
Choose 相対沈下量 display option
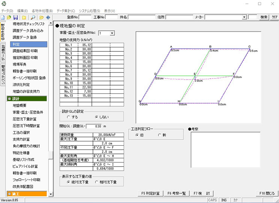(97, 182)
